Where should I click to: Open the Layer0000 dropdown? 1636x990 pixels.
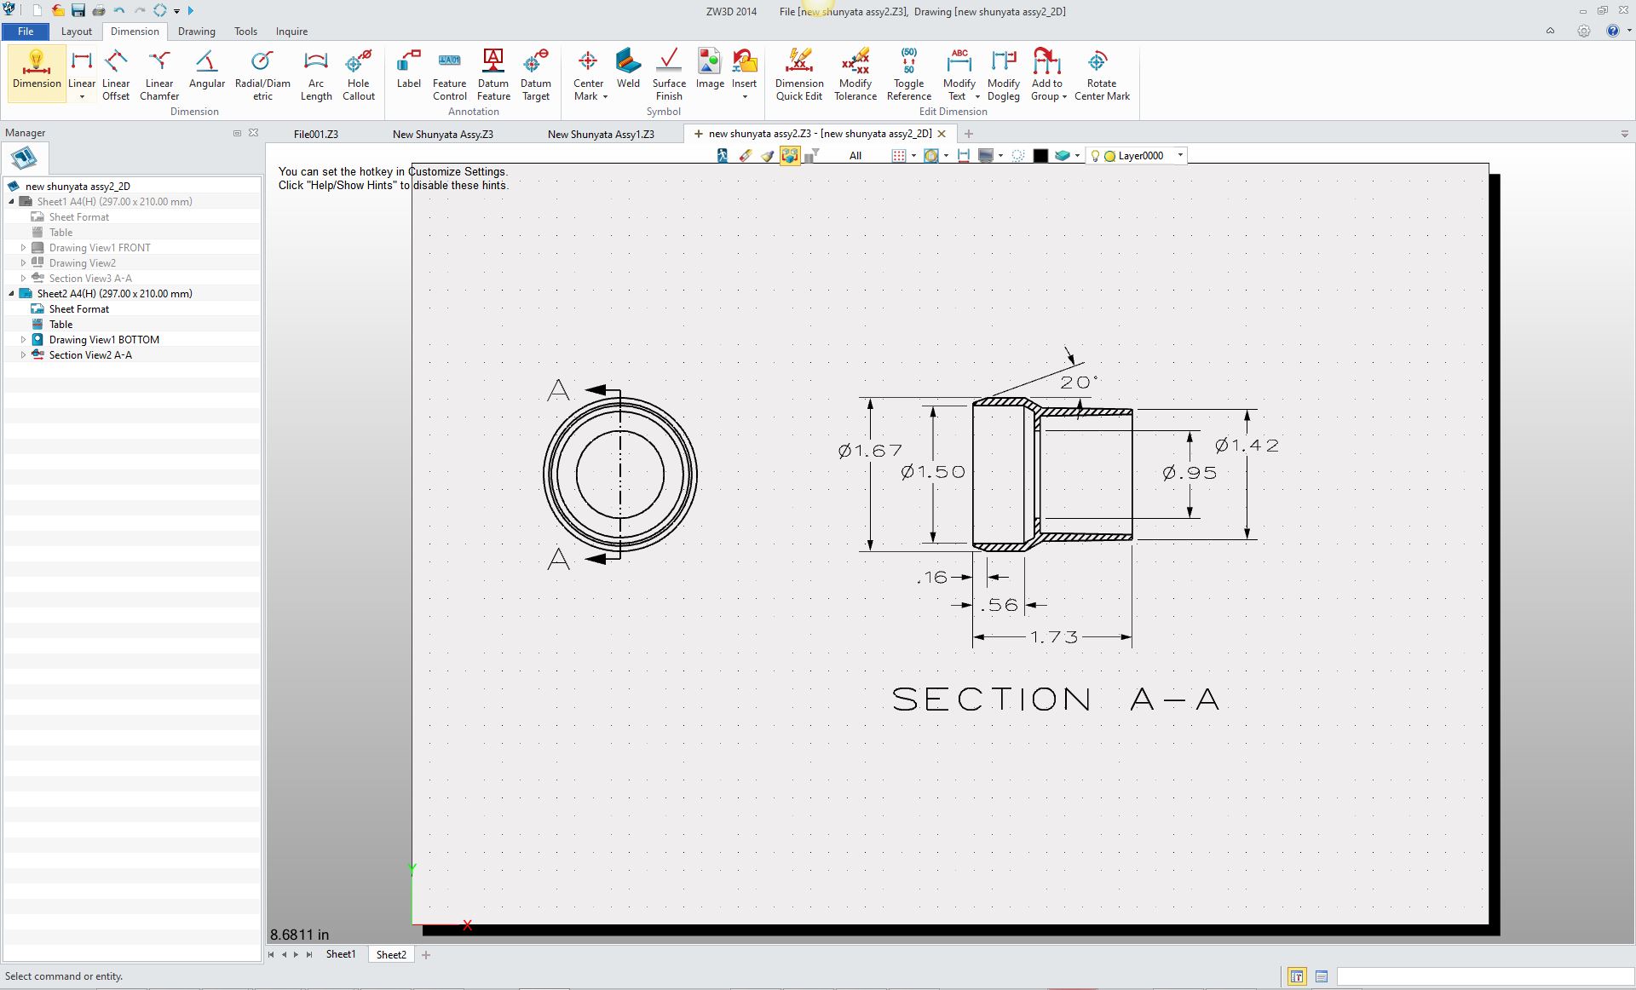(x=1180, y=155)
